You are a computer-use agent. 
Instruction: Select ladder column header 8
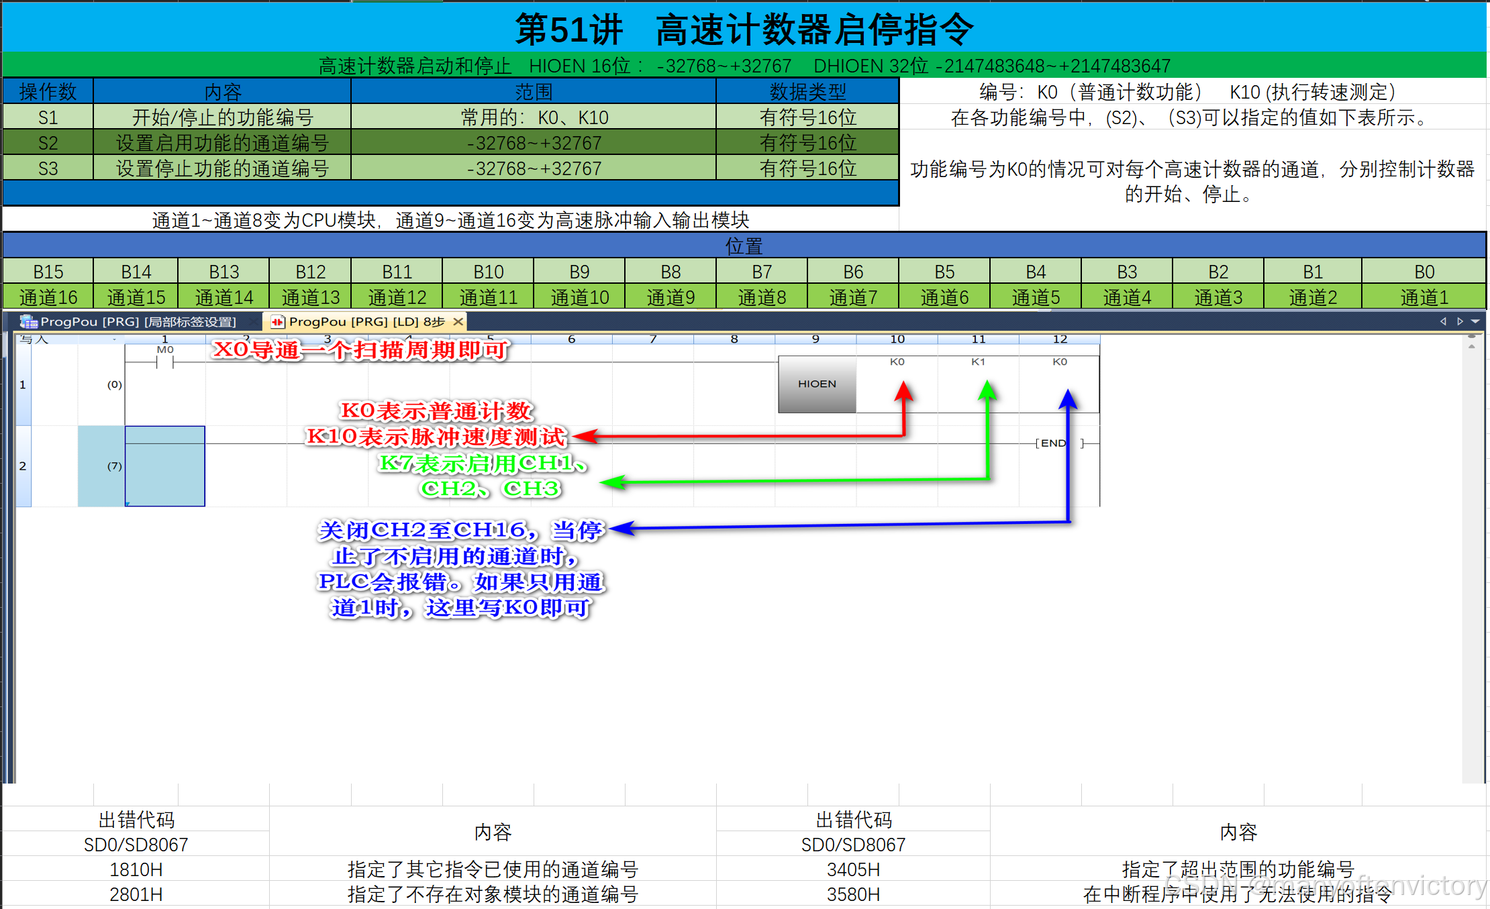(x=734, y=339)
